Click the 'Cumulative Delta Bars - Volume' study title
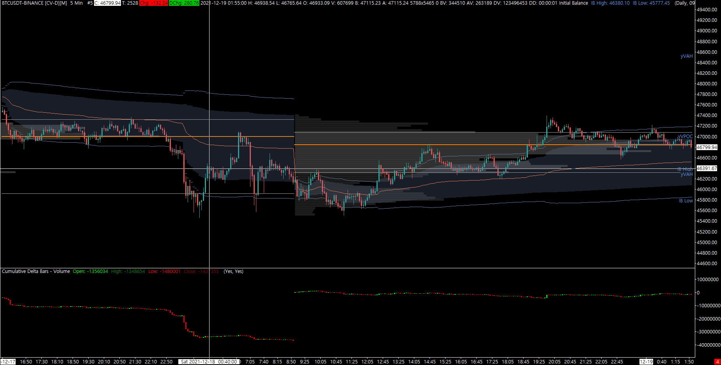Viewport: 721px width, 365px height. click(36, 271)
